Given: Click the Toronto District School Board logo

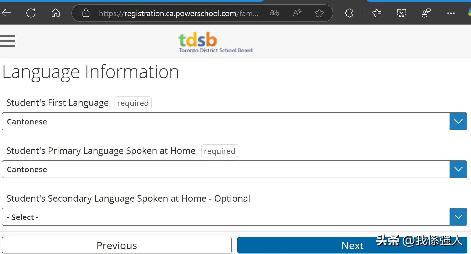Looking at the screenshot, I should pos(215,42).
